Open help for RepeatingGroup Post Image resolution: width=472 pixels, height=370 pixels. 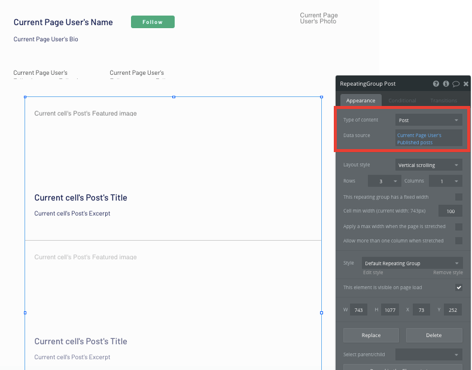pyautogui.click(x=436, y=84)
